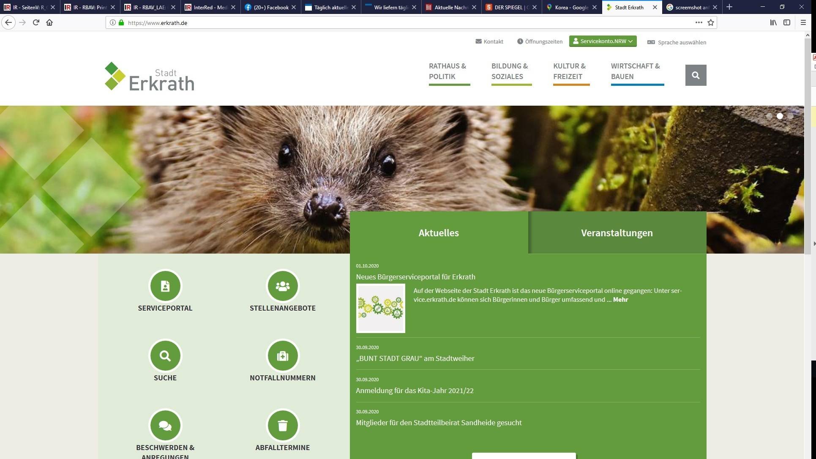816x459 pixels.
Task: Select the third hero slider dot
Action: click(x=790, y=116)
